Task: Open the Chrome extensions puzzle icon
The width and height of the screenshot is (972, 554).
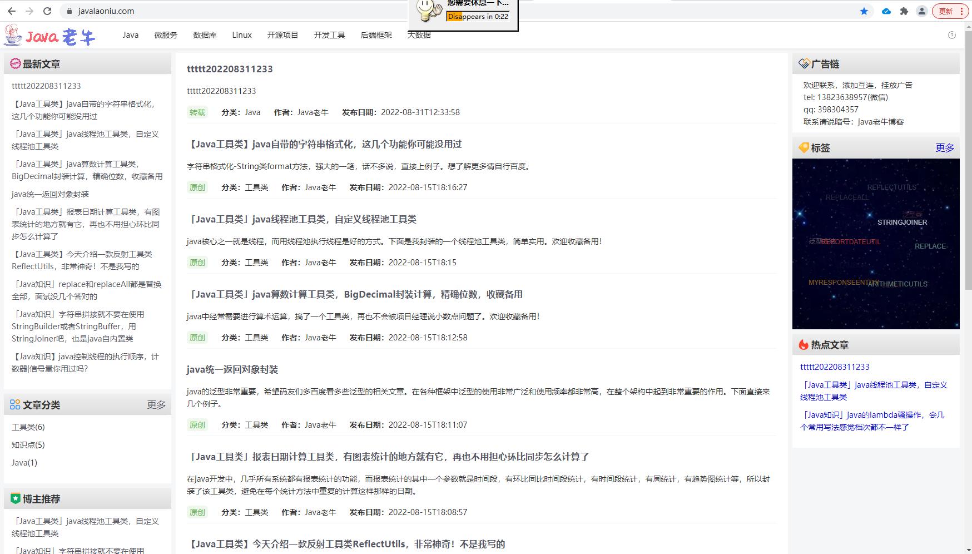Action: [x=904, y=11]
